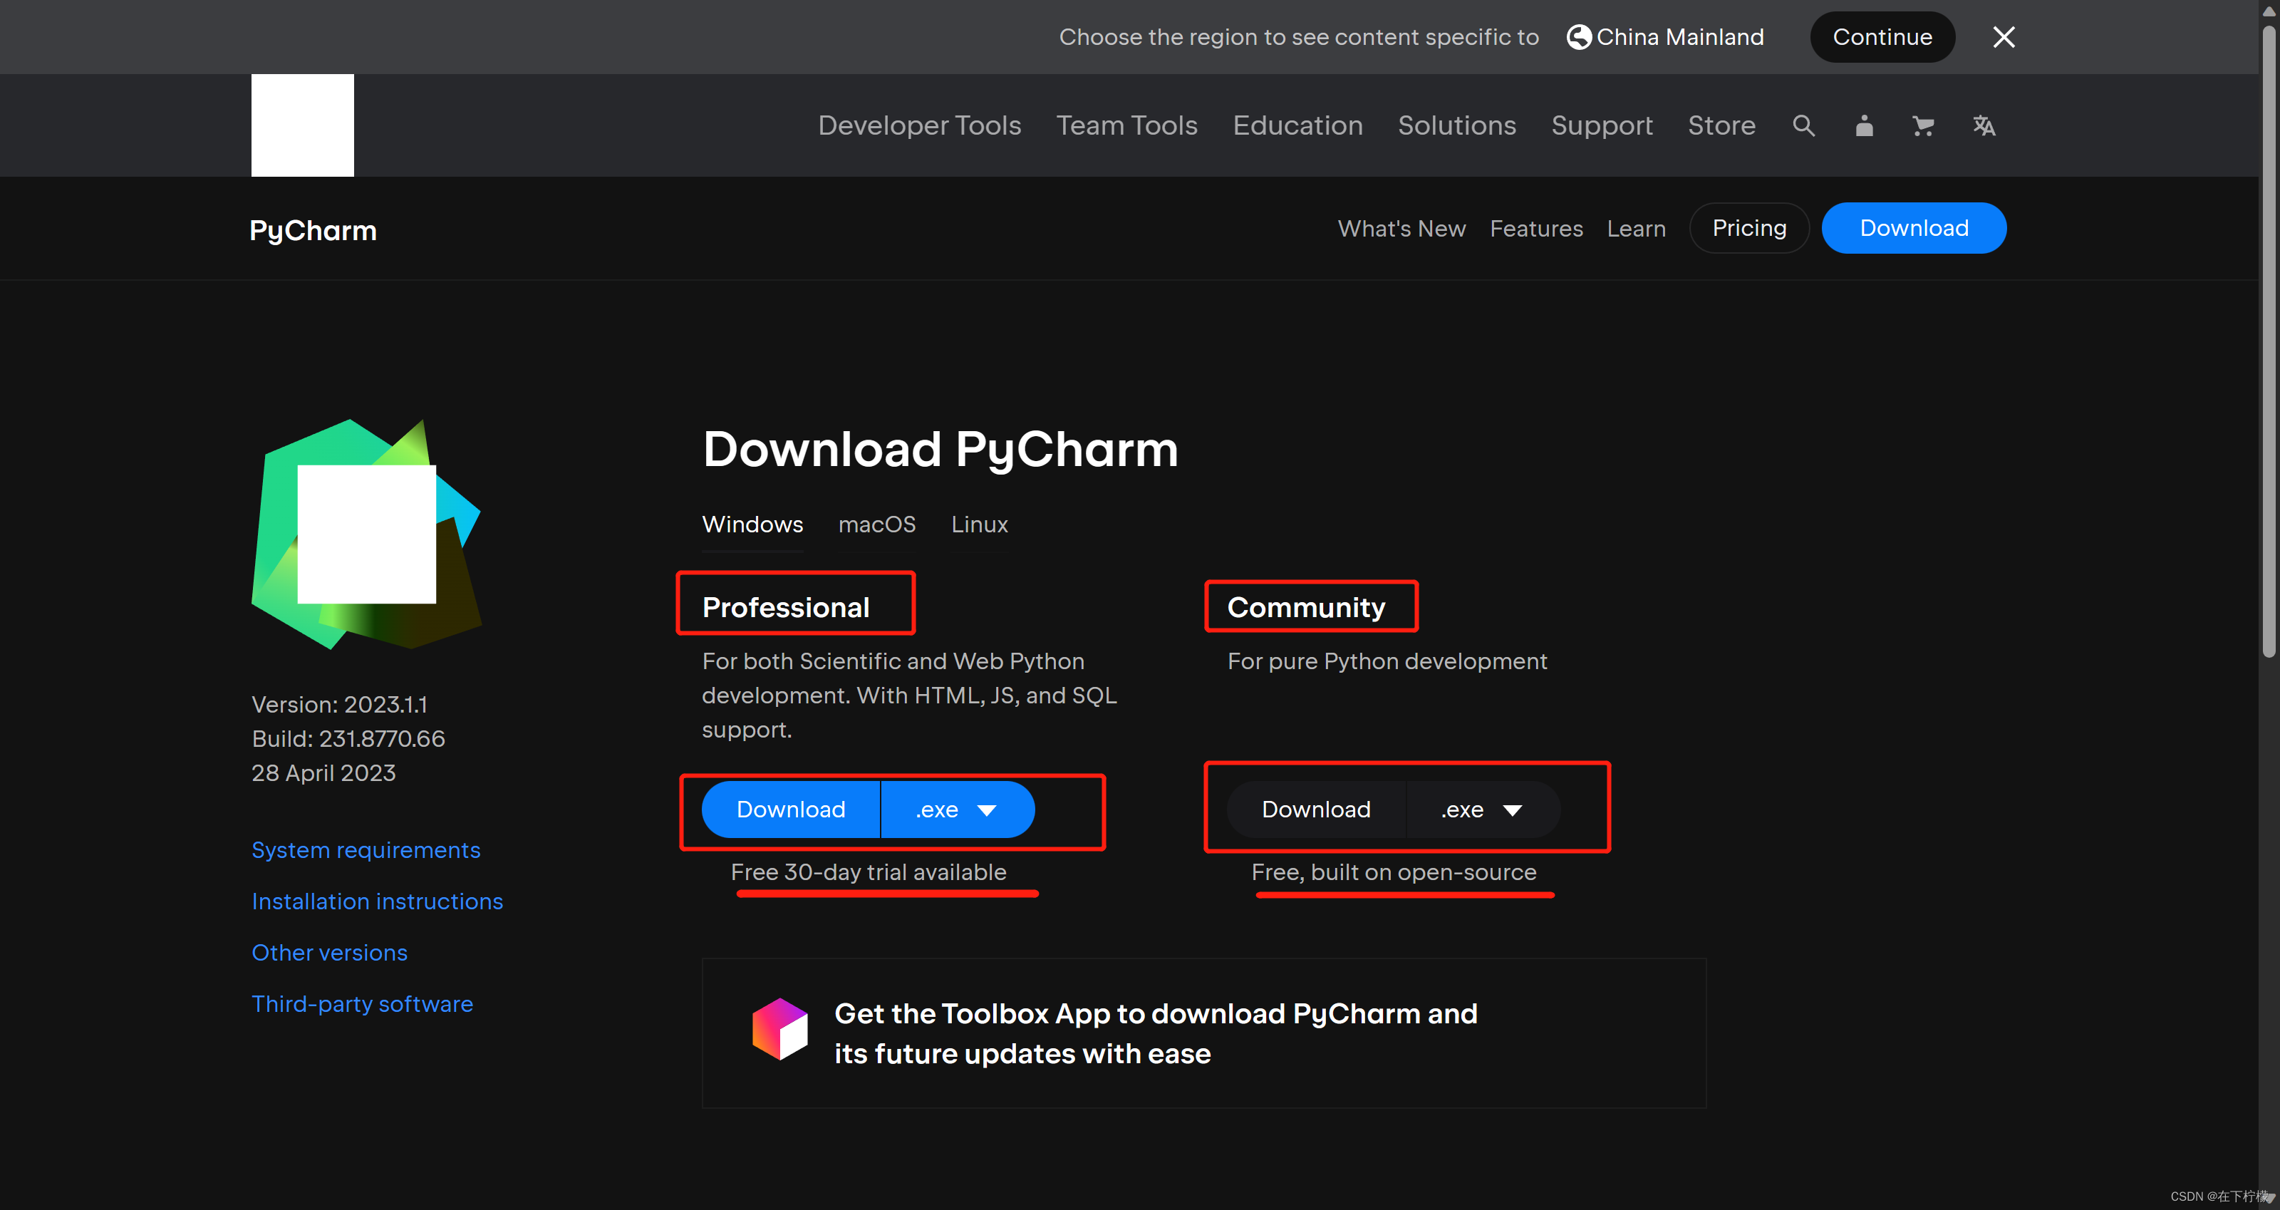Expand the Community .exe format dropdown
Viewport: 2280px width, 1210px height.
1515,809
